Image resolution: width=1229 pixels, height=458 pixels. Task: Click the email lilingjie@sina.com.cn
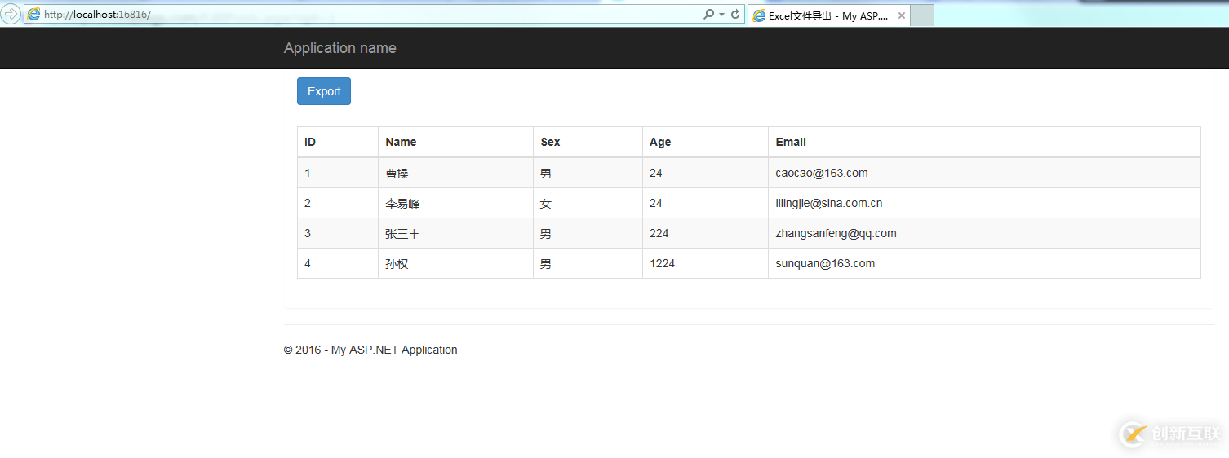829,203
